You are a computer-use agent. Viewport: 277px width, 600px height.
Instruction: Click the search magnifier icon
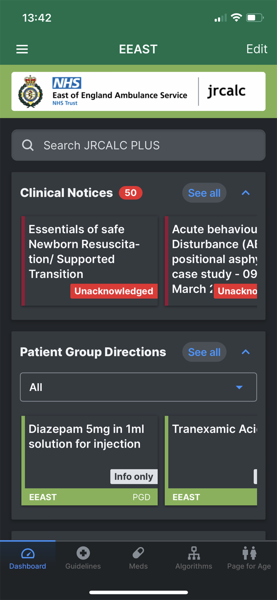[x=28, y=145]
